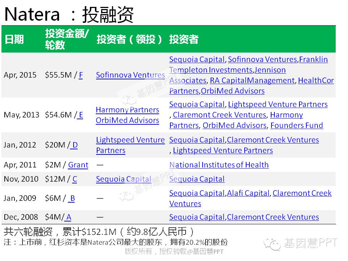348x261 pixels.
Task: Open OrbiMed Advisors in lead investor column
Action: tap(127, 120)
